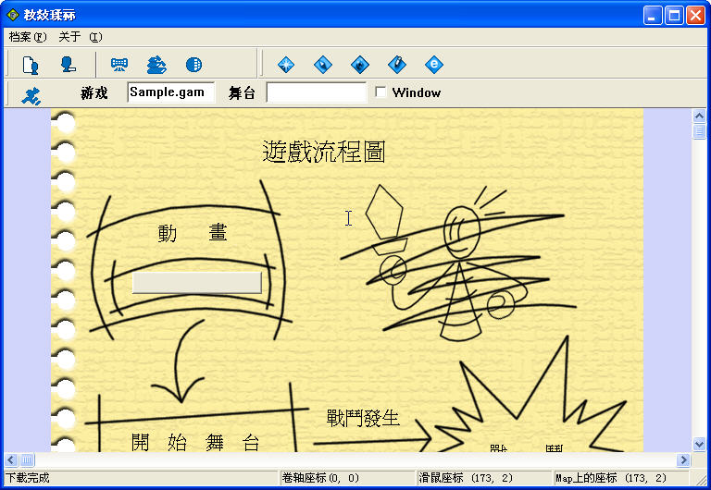
Task: Click the vertical scrollbar thumb
Action: point(699,131)
